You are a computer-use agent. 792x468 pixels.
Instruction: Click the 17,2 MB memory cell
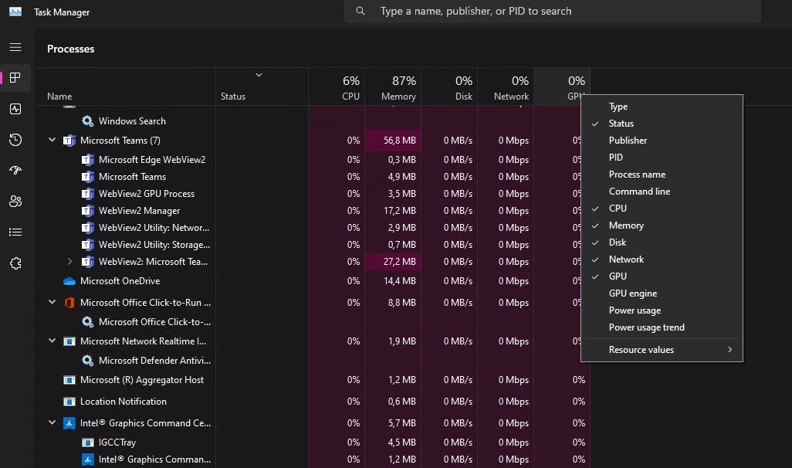click(x=393, y=211)
